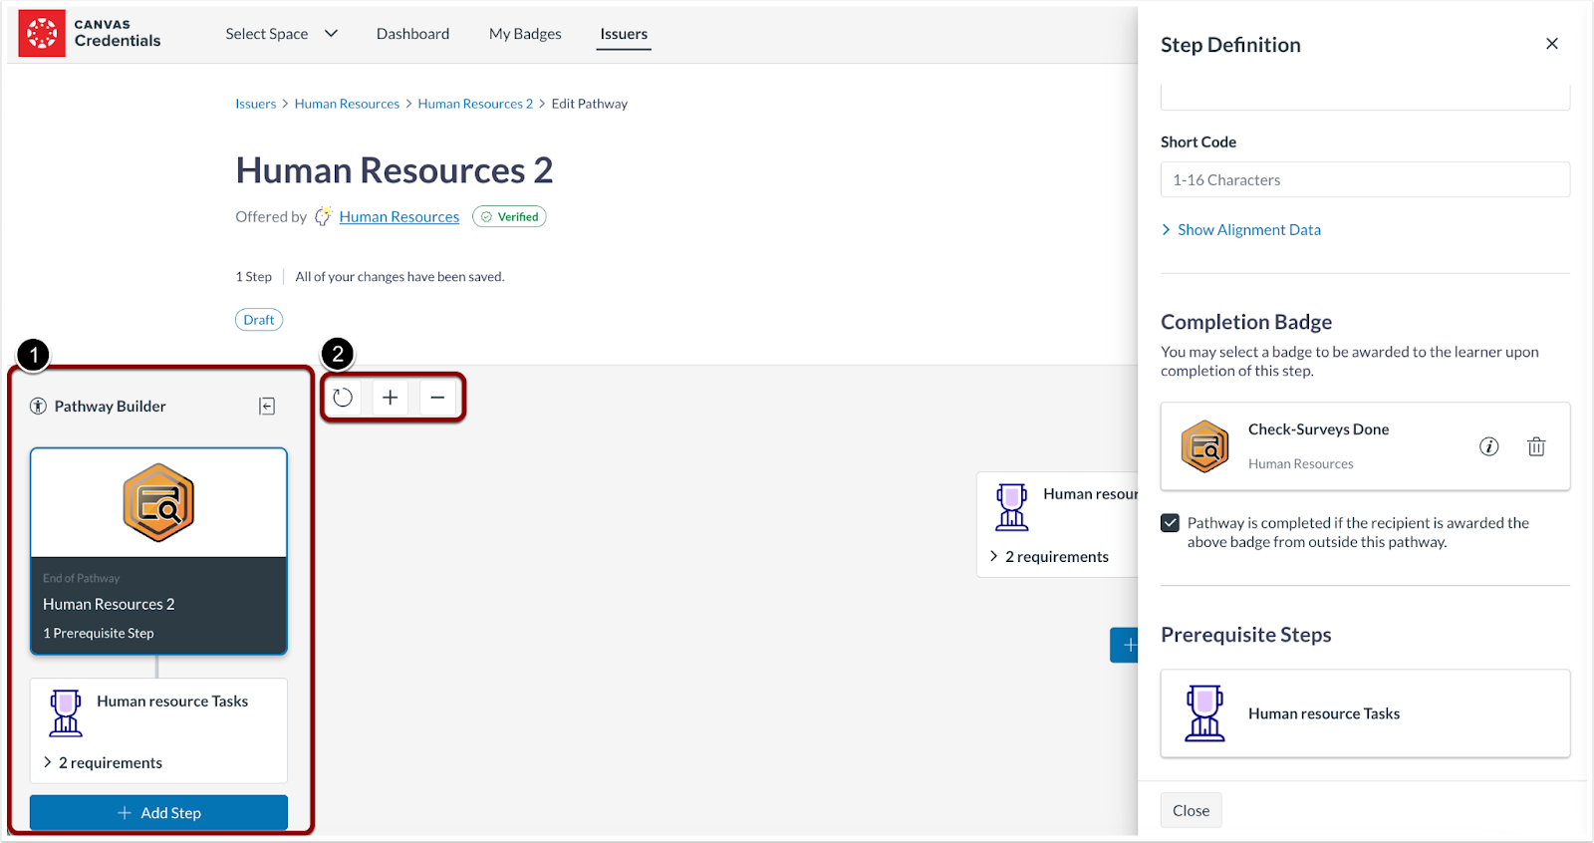This screenshot has height=843, width=1594.
Task: Open the Select Space dropdown
Action: [281, 34]
